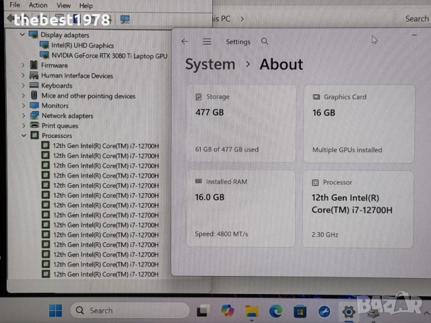Image resolution: width=431 pixels, height=323 pixels.
Task: Select the NVIDIA GeForce RTX 3080 Ti device
Action: pyautogui.click(x=109, y=55)
